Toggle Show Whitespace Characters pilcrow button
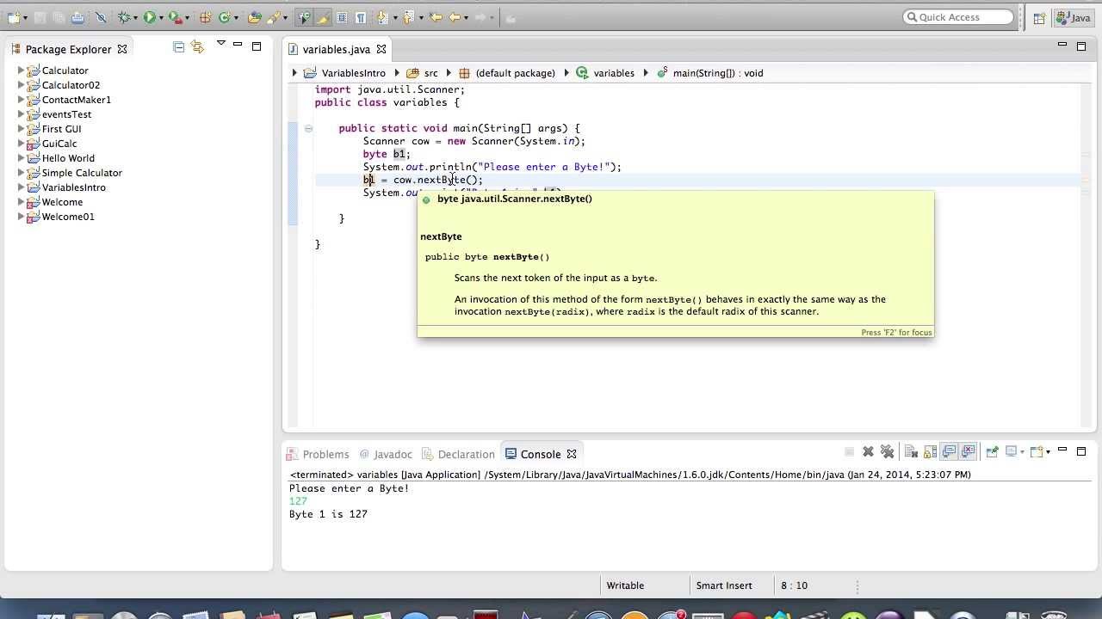This screenshot has height=619, width=1102. point(361,17)
